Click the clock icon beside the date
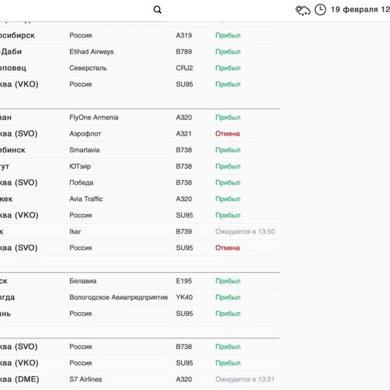The height and width of the screenshot is (390, 390). pyautogui.click(x=320, y=10)
